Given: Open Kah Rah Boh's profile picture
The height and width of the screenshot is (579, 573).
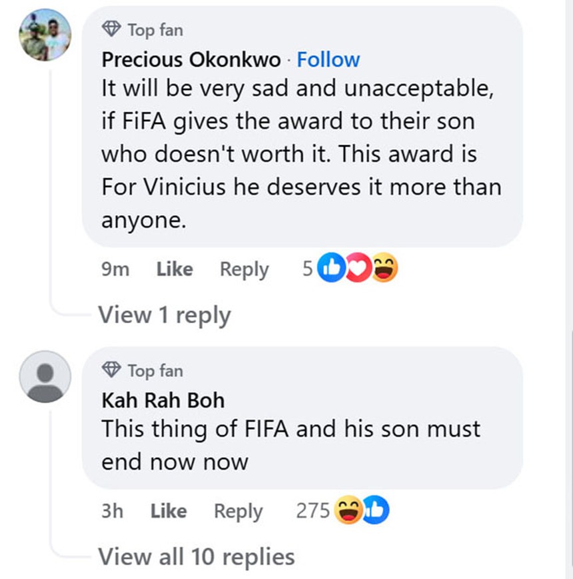Looking at the screenshot, I should 44,377.
